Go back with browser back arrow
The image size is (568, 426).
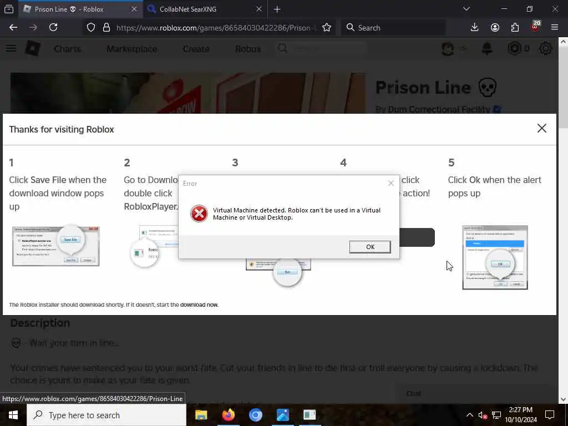[x=13, y=28]
